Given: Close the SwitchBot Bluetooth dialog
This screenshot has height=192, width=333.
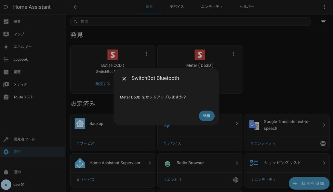Looking at the screenshot, I should coord(124,79).
